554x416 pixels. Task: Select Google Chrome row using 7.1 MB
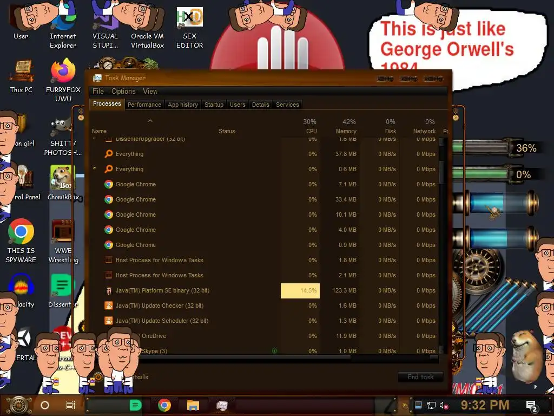(x=264, y=184)
